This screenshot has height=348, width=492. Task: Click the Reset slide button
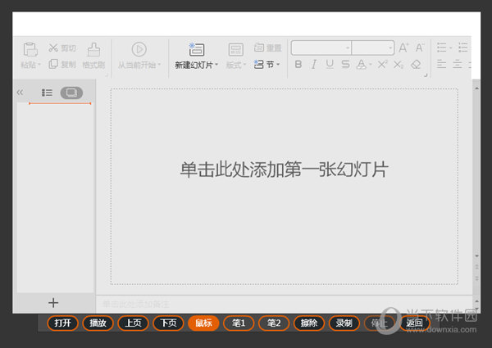click(x=267, y=47)
